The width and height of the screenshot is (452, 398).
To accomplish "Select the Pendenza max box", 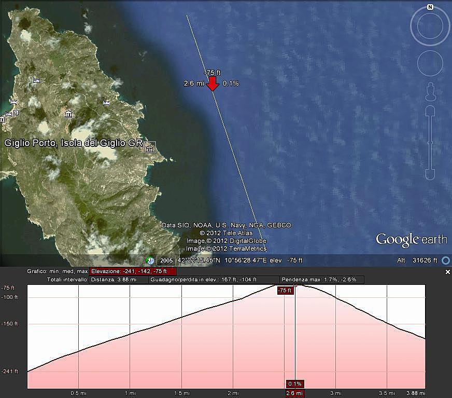I will pyautogui.click(x=322, y=280).
